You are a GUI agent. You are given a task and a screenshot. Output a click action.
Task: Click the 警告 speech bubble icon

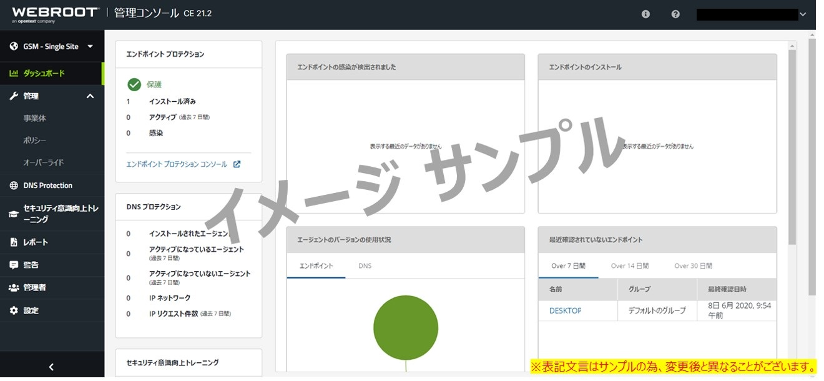[x=14, y=265]
